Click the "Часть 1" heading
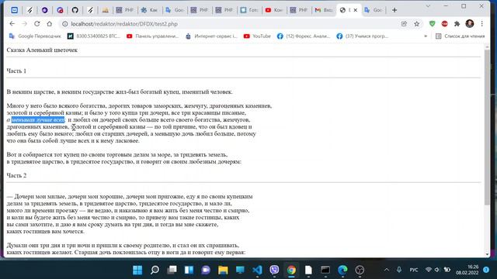The height and width of the screenshot is (279, 497). point(16,71)
